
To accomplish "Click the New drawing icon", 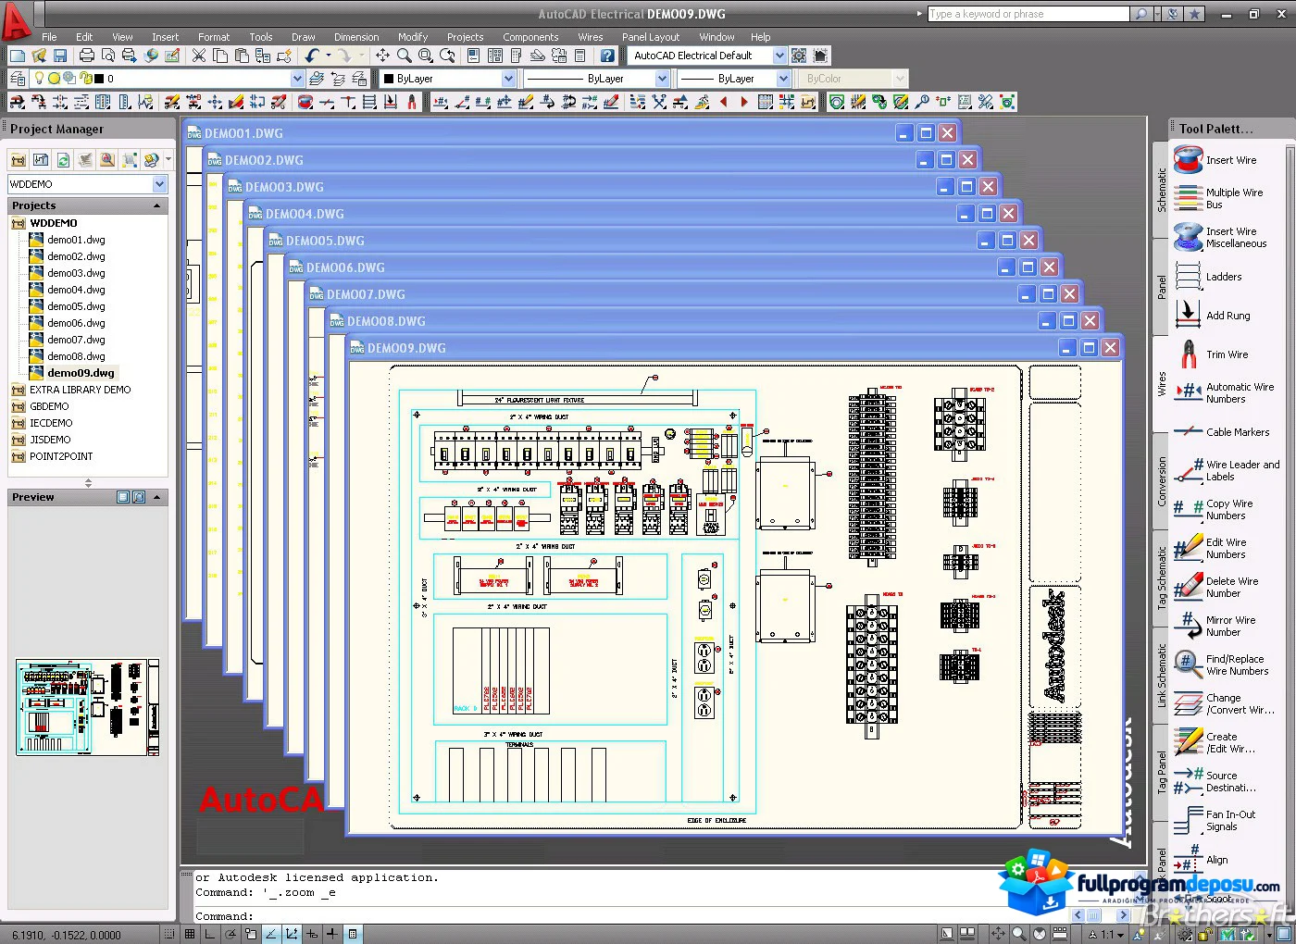I will pyautogui.click(x=17, y=56).
